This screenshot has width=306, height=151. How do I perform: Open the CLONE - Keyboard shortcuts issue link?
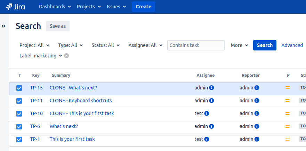[81, 101]
